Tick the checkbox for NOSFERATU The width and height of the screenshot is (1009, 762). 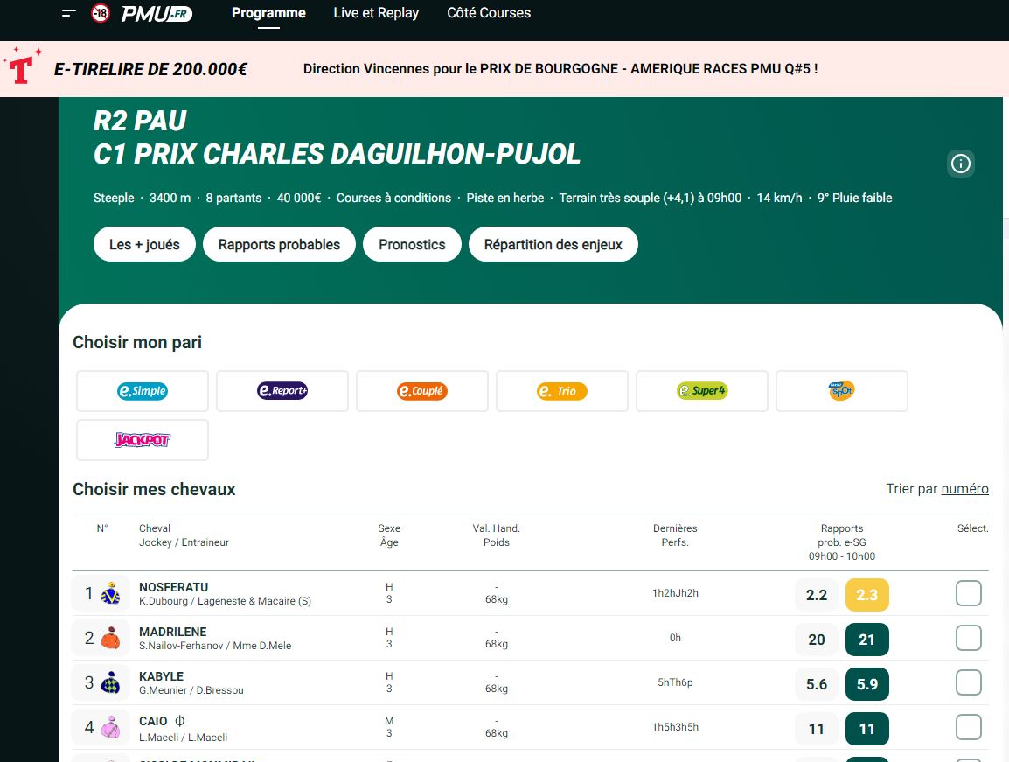969,593
